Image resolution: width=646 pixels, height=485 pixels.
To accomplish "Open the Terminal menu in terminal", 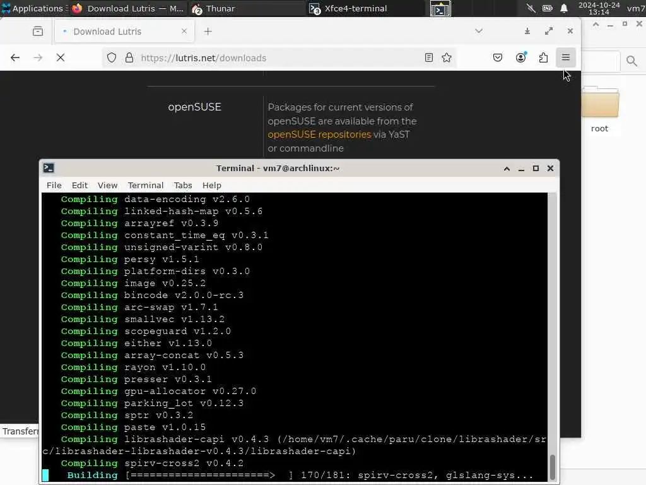I will (x=146, y=185).
